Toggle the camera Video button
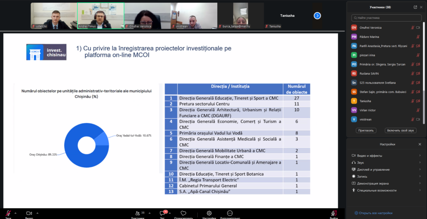Viewport: 427px width, 219px height. 29,213
